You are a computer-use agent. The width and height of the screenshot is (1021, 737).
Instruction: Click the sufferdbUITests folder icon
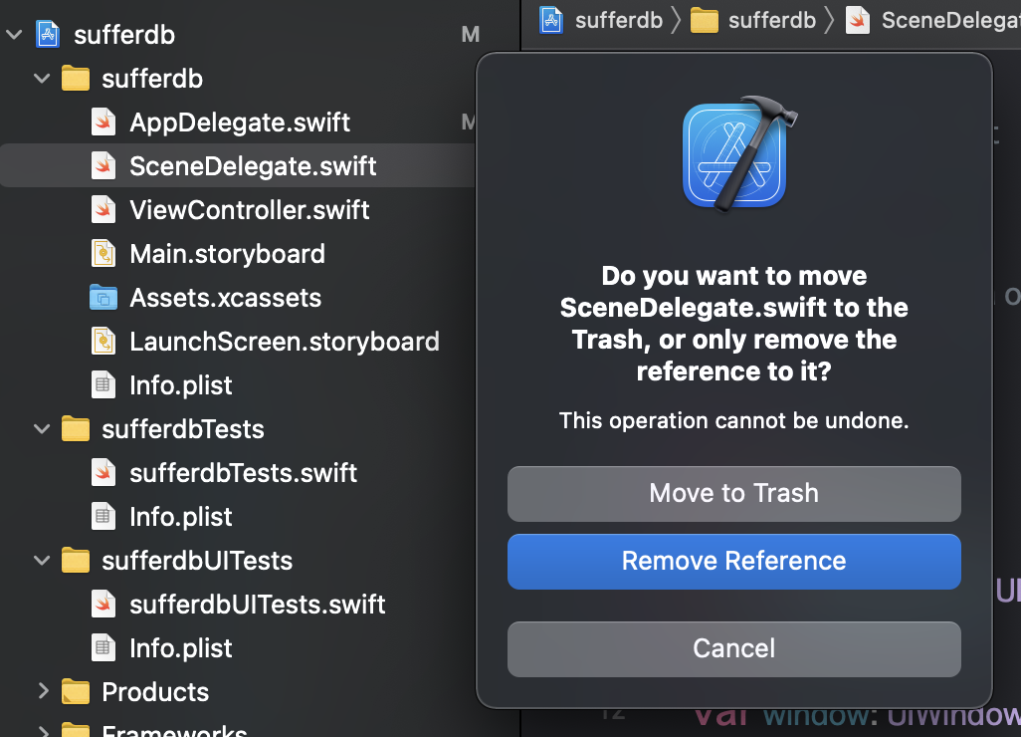click(76, 561)
